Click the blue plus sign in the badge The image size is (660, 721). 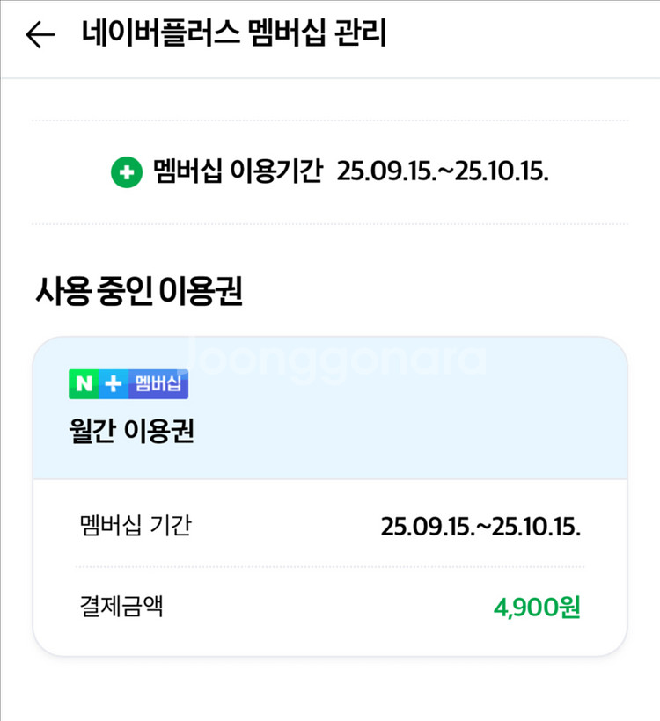click(114, 383)
